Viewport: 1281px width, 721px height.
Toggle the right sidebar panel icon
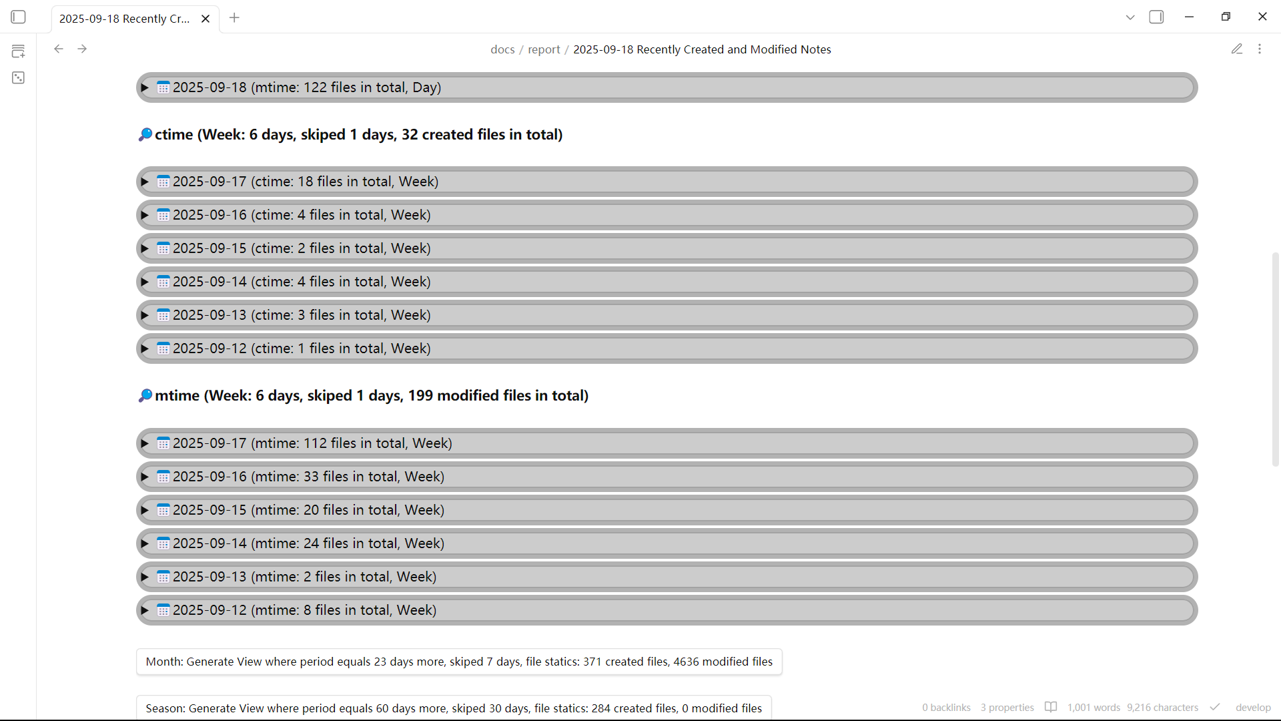tap(1156, 17)
